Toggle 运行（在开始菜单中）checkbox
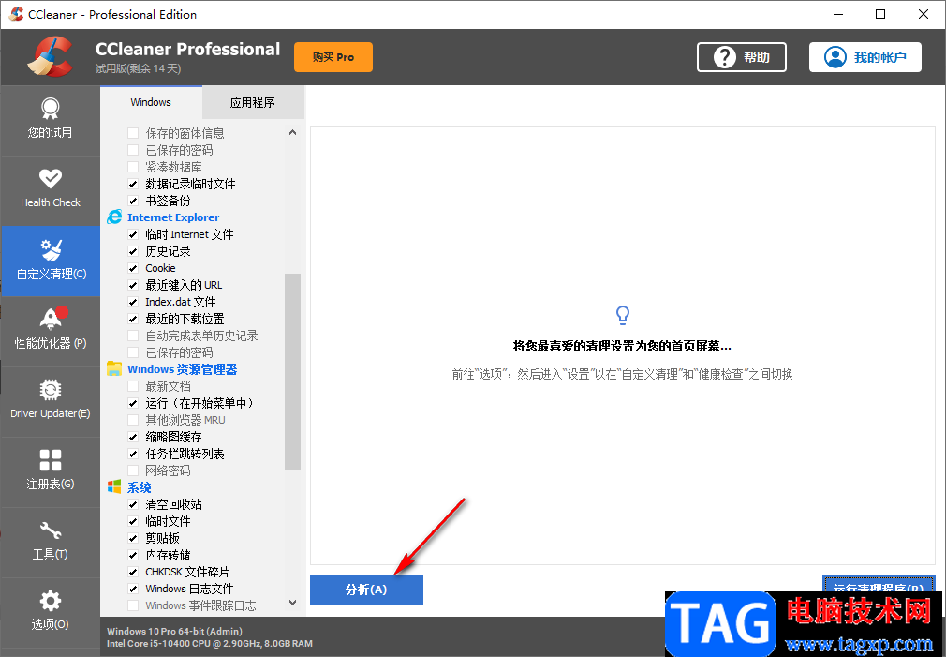This screenshot has width=946, height=657. pos(133,403)
